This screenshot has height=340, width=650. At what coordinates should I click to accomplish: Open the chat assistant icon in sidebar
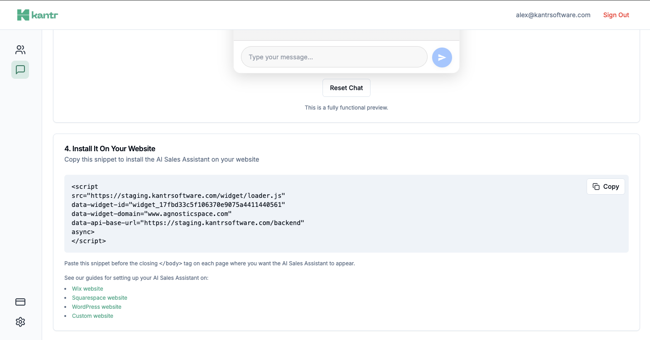[20, 70]
